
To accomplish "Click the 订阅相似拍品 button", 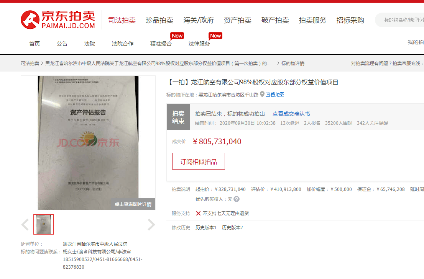I will pyautogui.click(x=198, y=161).
